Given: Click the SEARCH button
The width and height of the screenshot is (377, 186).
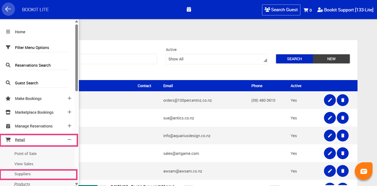Looking at the screenshot, I should tap(294, 59).
